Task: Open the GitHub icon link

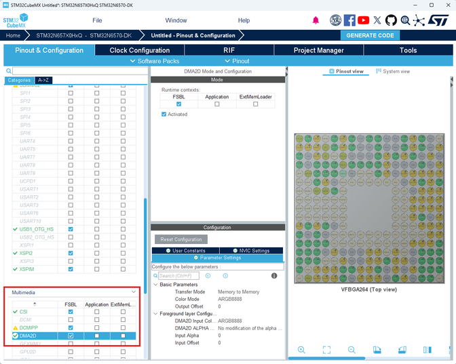Action: 391,20
